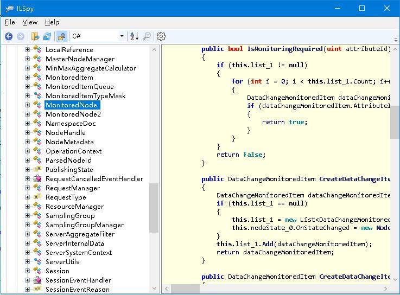Click the RequestType enum icon

37,197
